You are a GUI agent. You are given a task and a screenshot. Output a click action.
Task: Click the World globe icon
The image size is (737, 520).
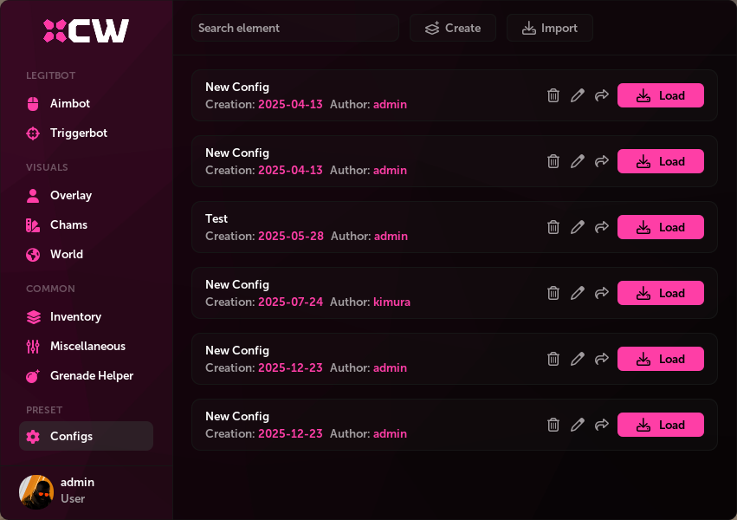pyautogui.click(x=32, y=254)
